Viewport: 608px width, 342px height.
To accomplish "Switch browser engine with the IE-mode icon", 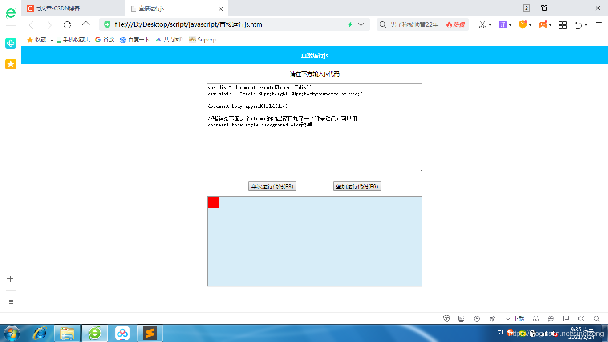I will tap(551, 318).
